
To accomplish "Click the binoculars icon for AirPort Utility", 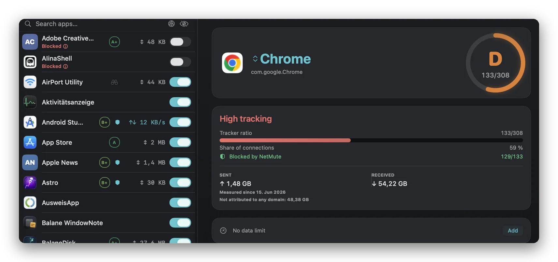I will point(114,82).
